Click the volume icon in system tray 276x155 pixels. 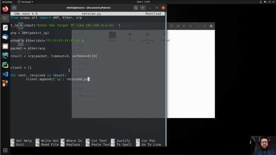point(265,2)
